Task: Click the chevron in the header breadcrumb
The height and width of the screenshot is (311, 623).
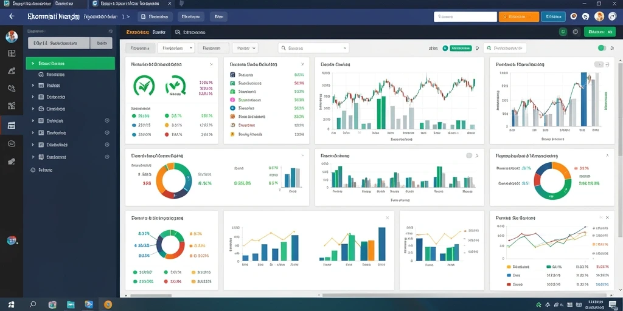Action: point(129,16)
